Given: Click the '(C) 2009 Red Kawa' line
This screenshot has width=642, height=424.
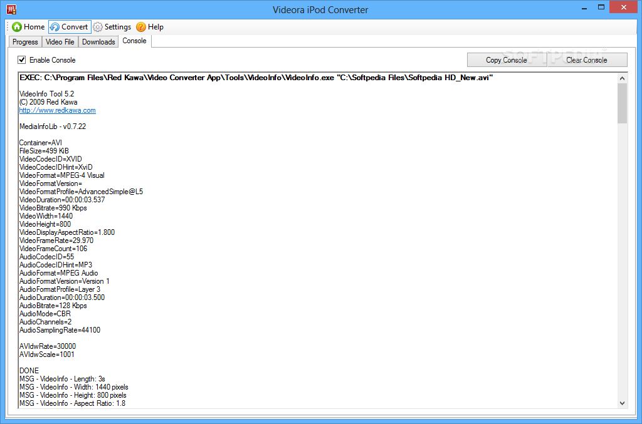Looking at the screenshot, I should click(48, 102).
